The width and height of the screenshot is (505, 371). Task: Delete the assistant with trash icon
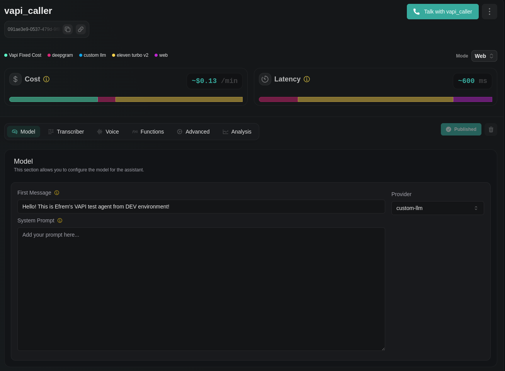(491, 129)
